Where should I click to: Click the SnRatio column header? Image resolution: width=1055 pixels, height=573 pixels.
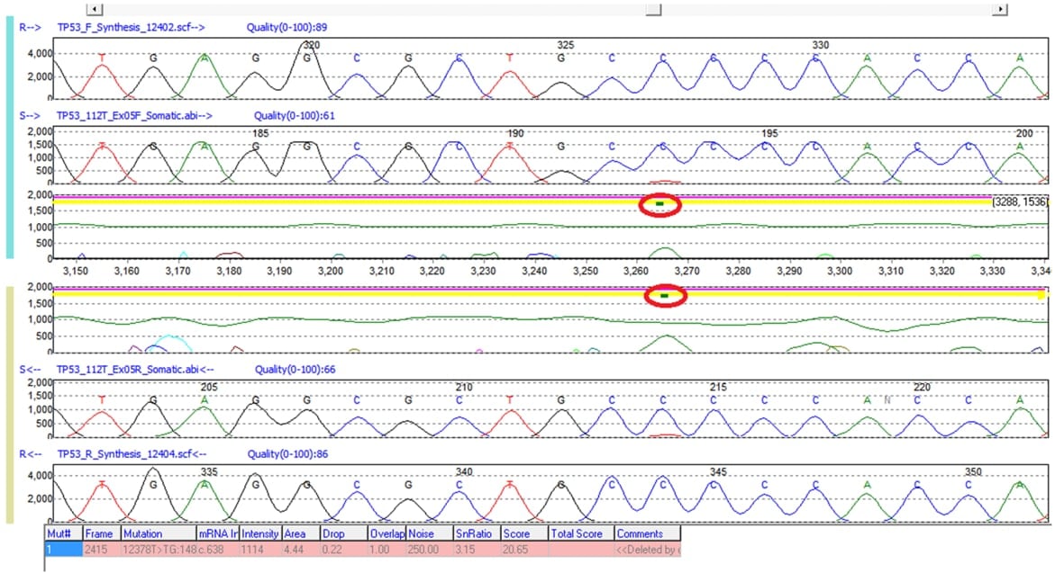[476, 533]
